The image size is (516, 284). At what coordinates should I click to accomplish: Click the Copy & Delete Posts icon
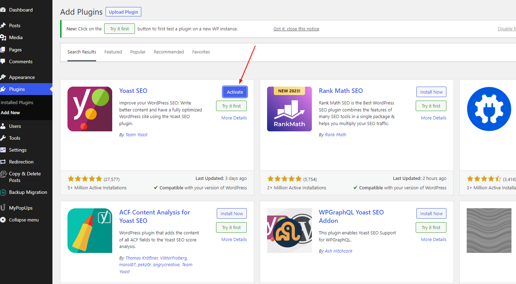3,174
